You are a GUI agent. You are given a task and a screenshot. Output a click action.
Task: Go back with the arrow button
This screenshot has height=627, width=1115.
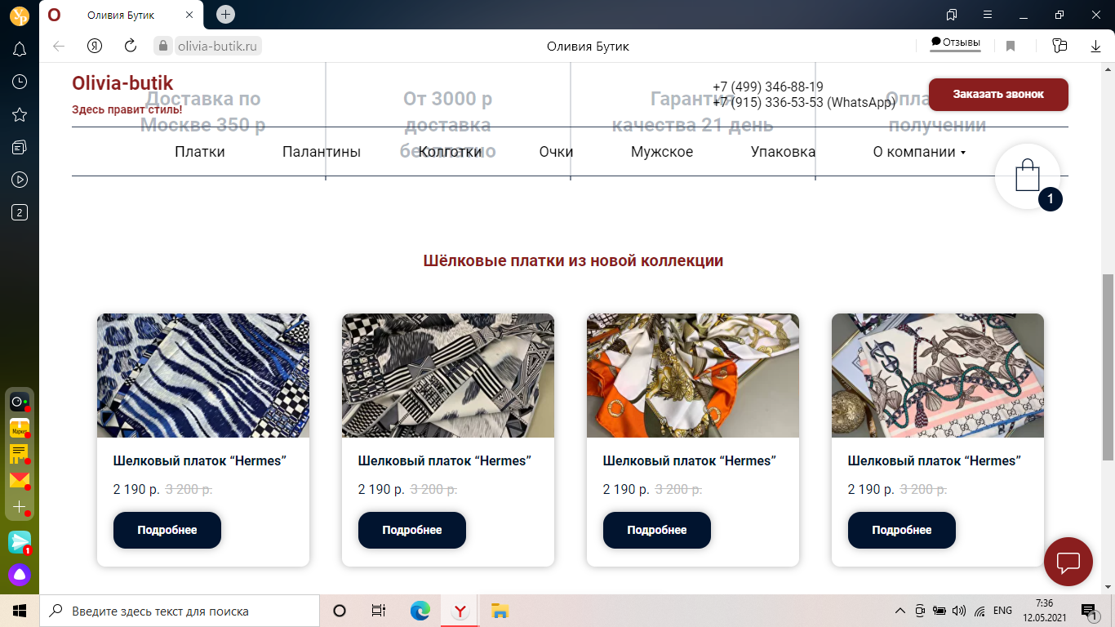pos(59,47)
